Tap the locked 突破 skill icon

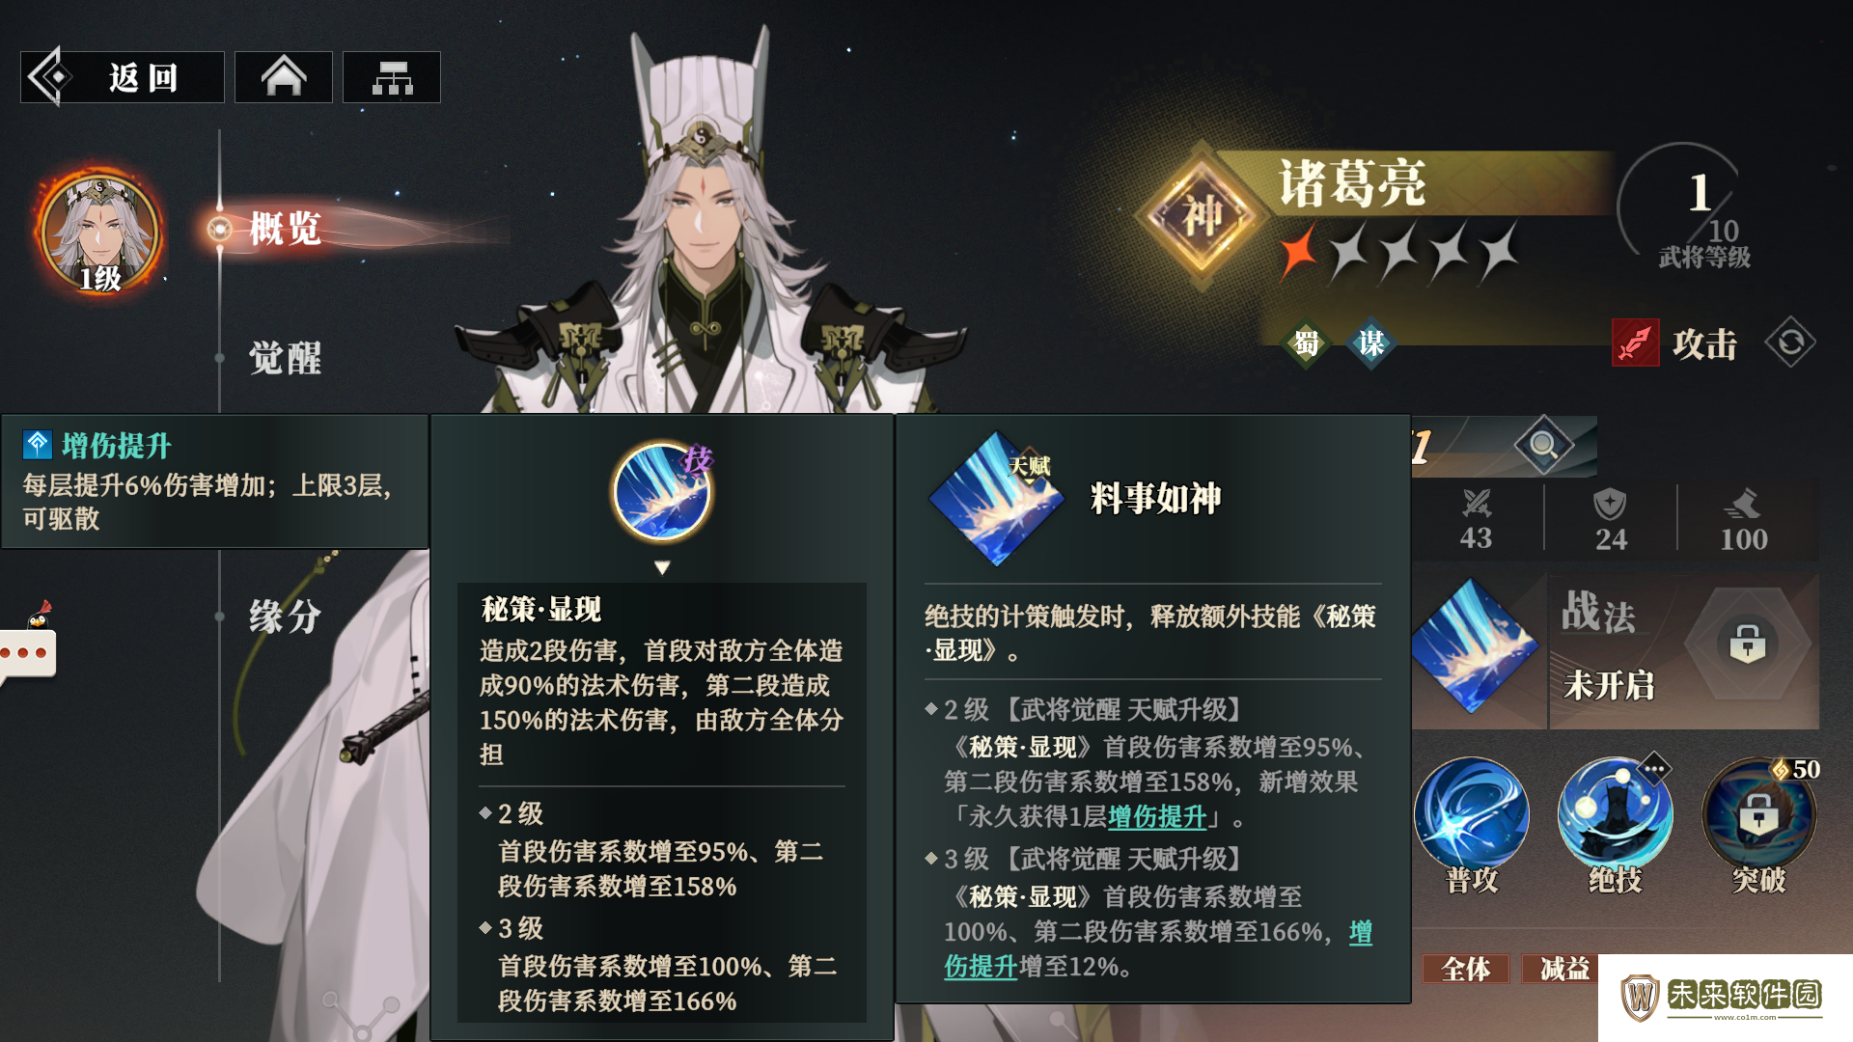point(1758,814)
